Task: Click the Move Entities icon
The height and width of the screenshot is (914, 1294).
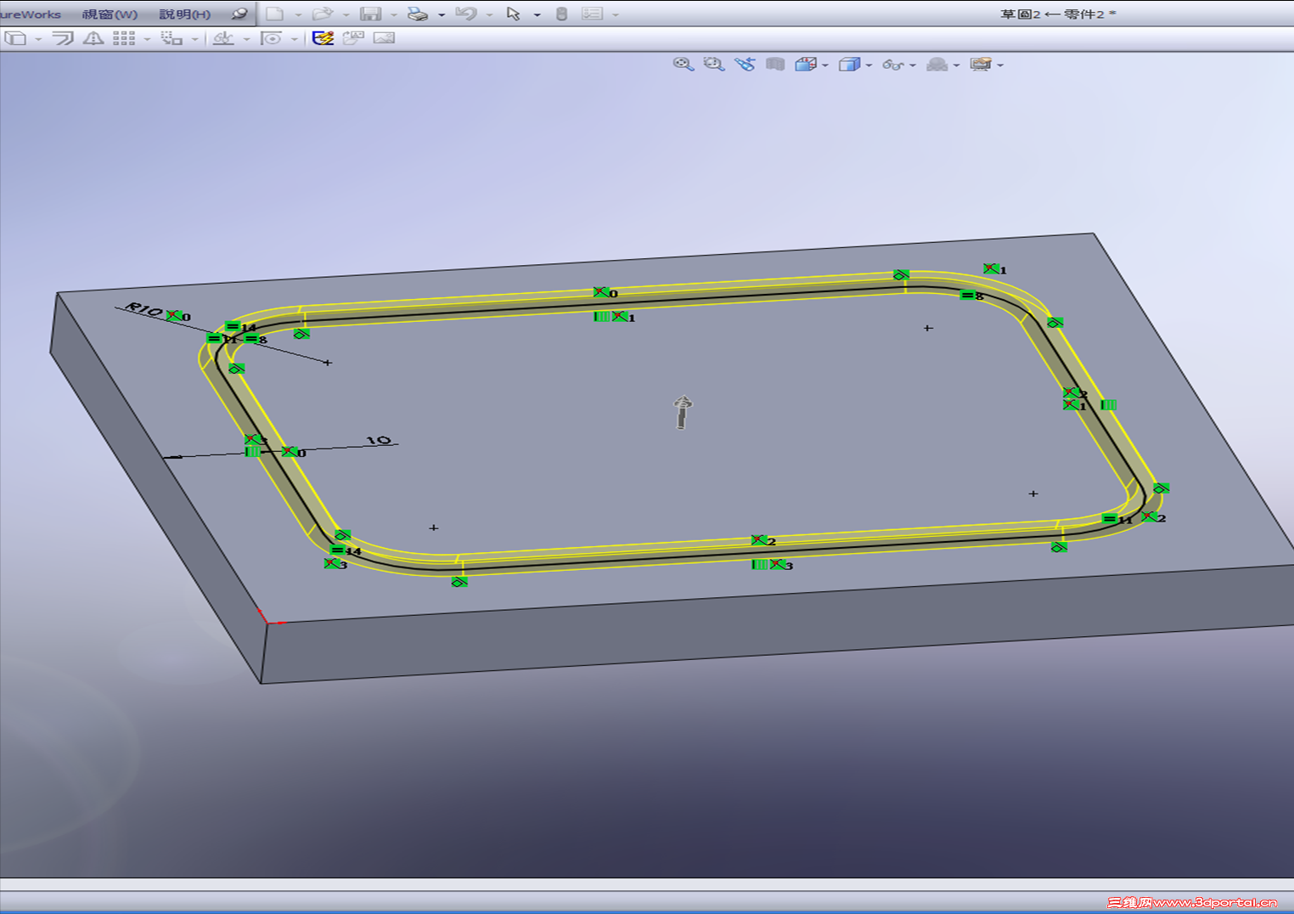Action: pyautogui.click(x=172, y=38)
